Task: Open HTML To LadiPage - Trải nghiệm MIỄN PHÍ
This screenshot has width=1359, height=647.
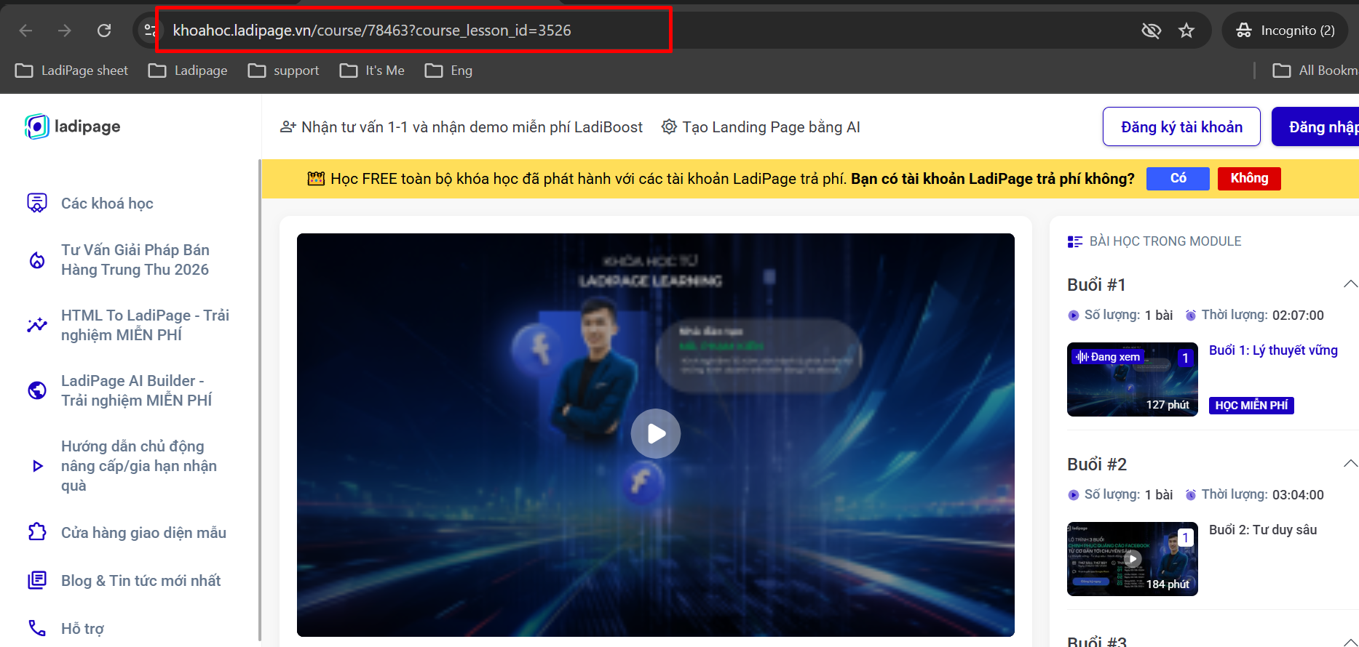Action: (x=145, y=325)
